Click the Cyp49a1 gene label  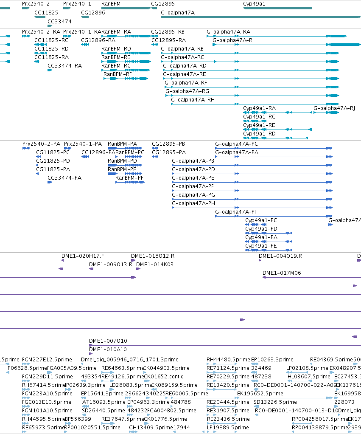tap(254, 4)
